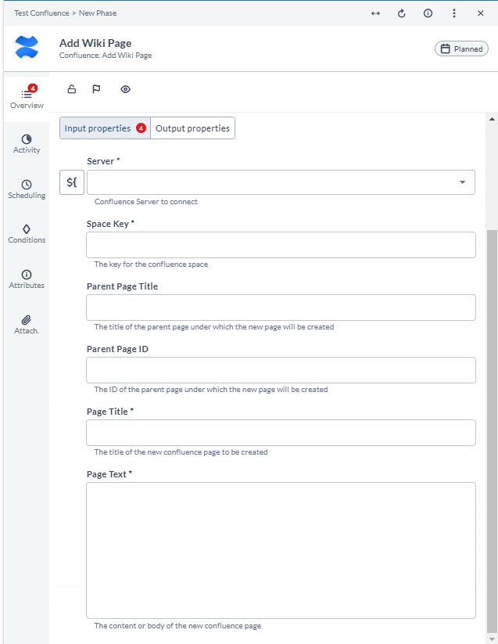Click the ${ variable switch button

click(x=72, y=182)
